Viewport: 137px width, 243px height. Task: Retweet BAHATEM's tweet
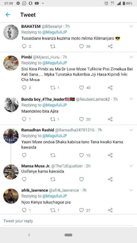[53, 46]
